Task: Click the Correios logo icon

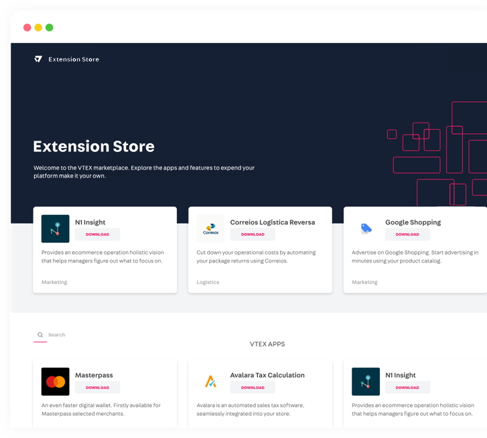Action: tap(210, 228)
